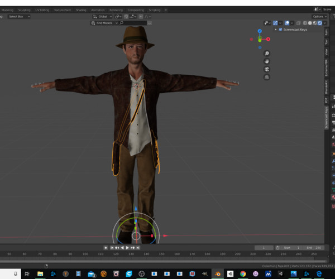335x279 pixels.
Task: Open snapping options dropdown
Action: pos(133,16)
